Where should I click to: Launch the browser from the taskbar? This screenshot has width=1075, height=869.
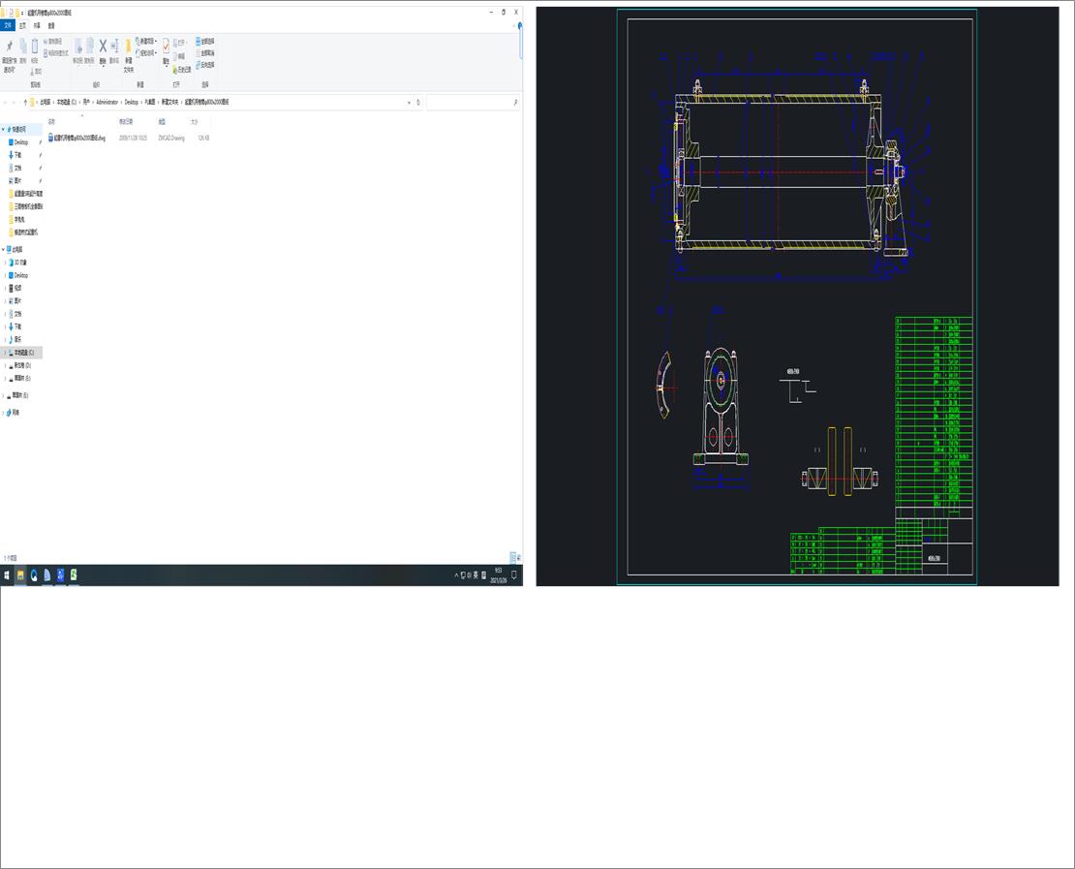33,574
